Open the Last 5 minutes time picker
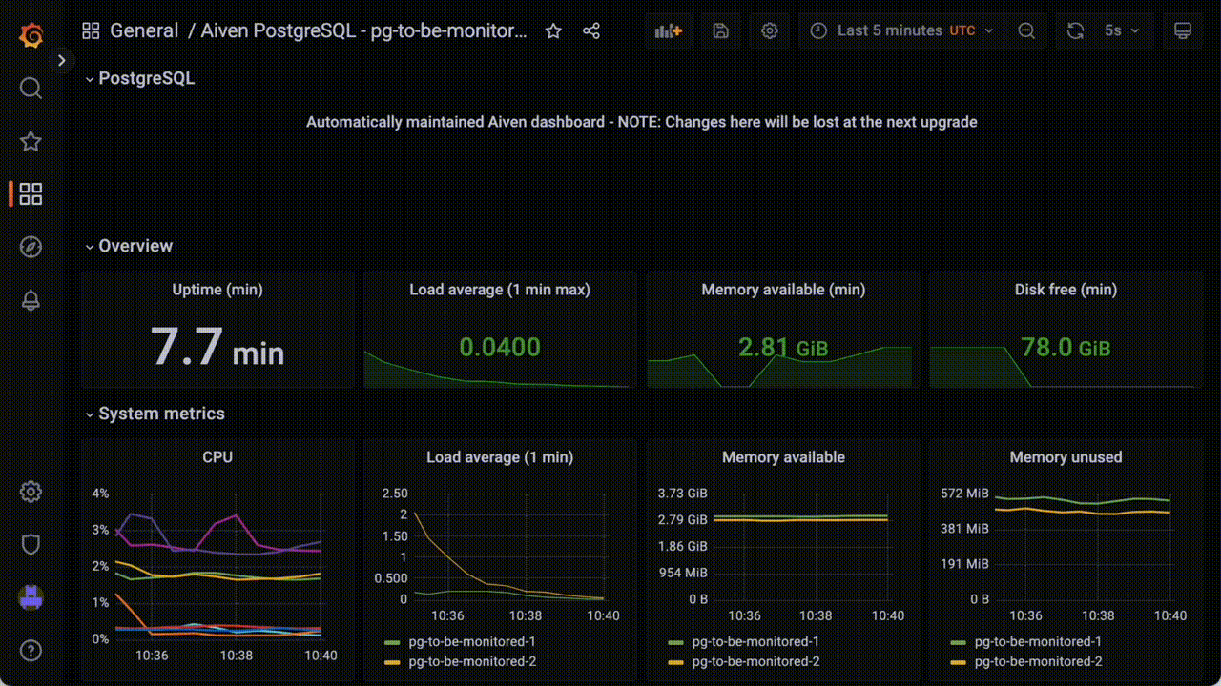The height and width of the screenshot is (686, 1221). point(887,30)
